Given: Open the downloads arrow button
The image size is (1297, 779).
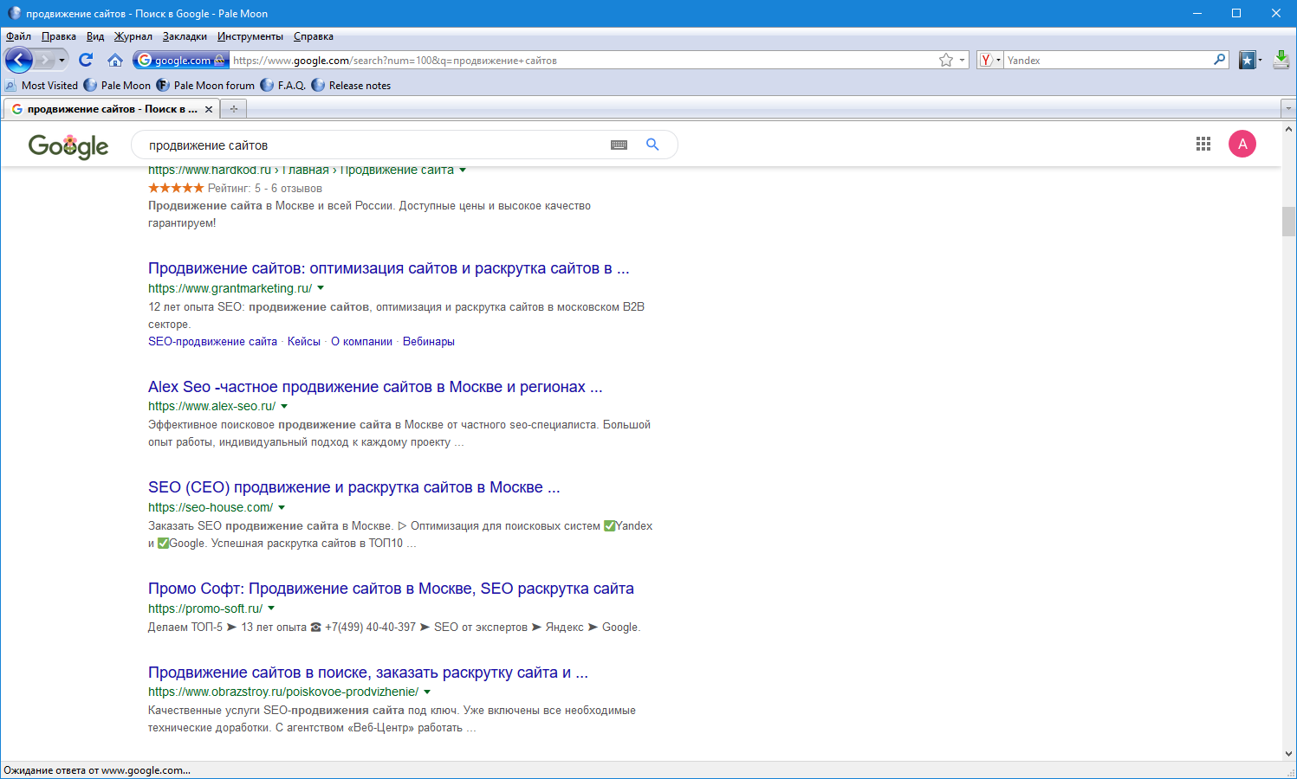Looking at the screenshot, I should 1281,60.
